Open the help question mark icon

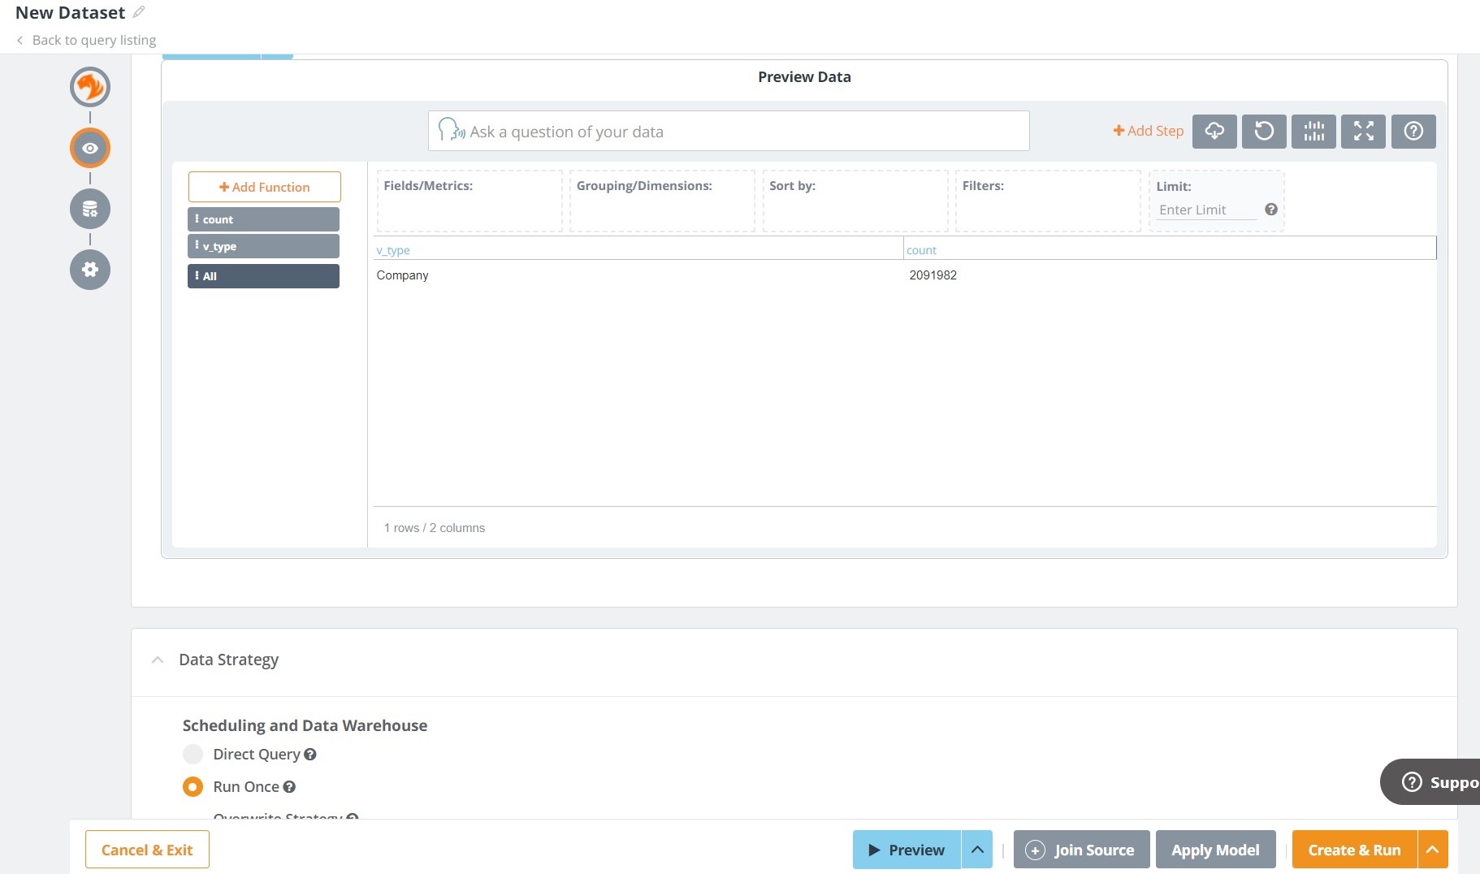(1413, 131)
